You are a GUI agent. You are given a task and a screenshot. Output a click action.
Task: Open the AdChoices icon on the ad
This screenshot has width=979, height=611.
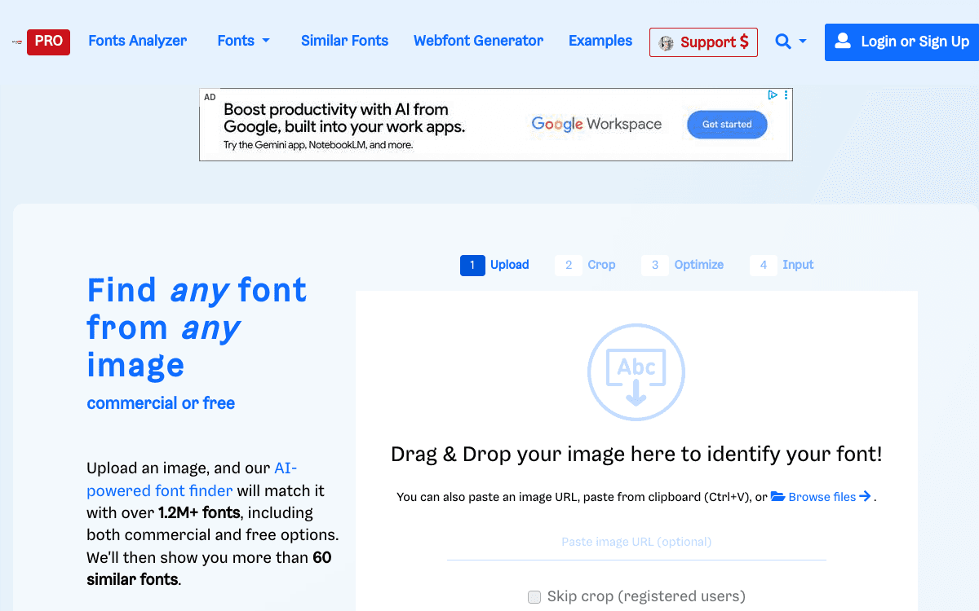(x=772, y=95)
